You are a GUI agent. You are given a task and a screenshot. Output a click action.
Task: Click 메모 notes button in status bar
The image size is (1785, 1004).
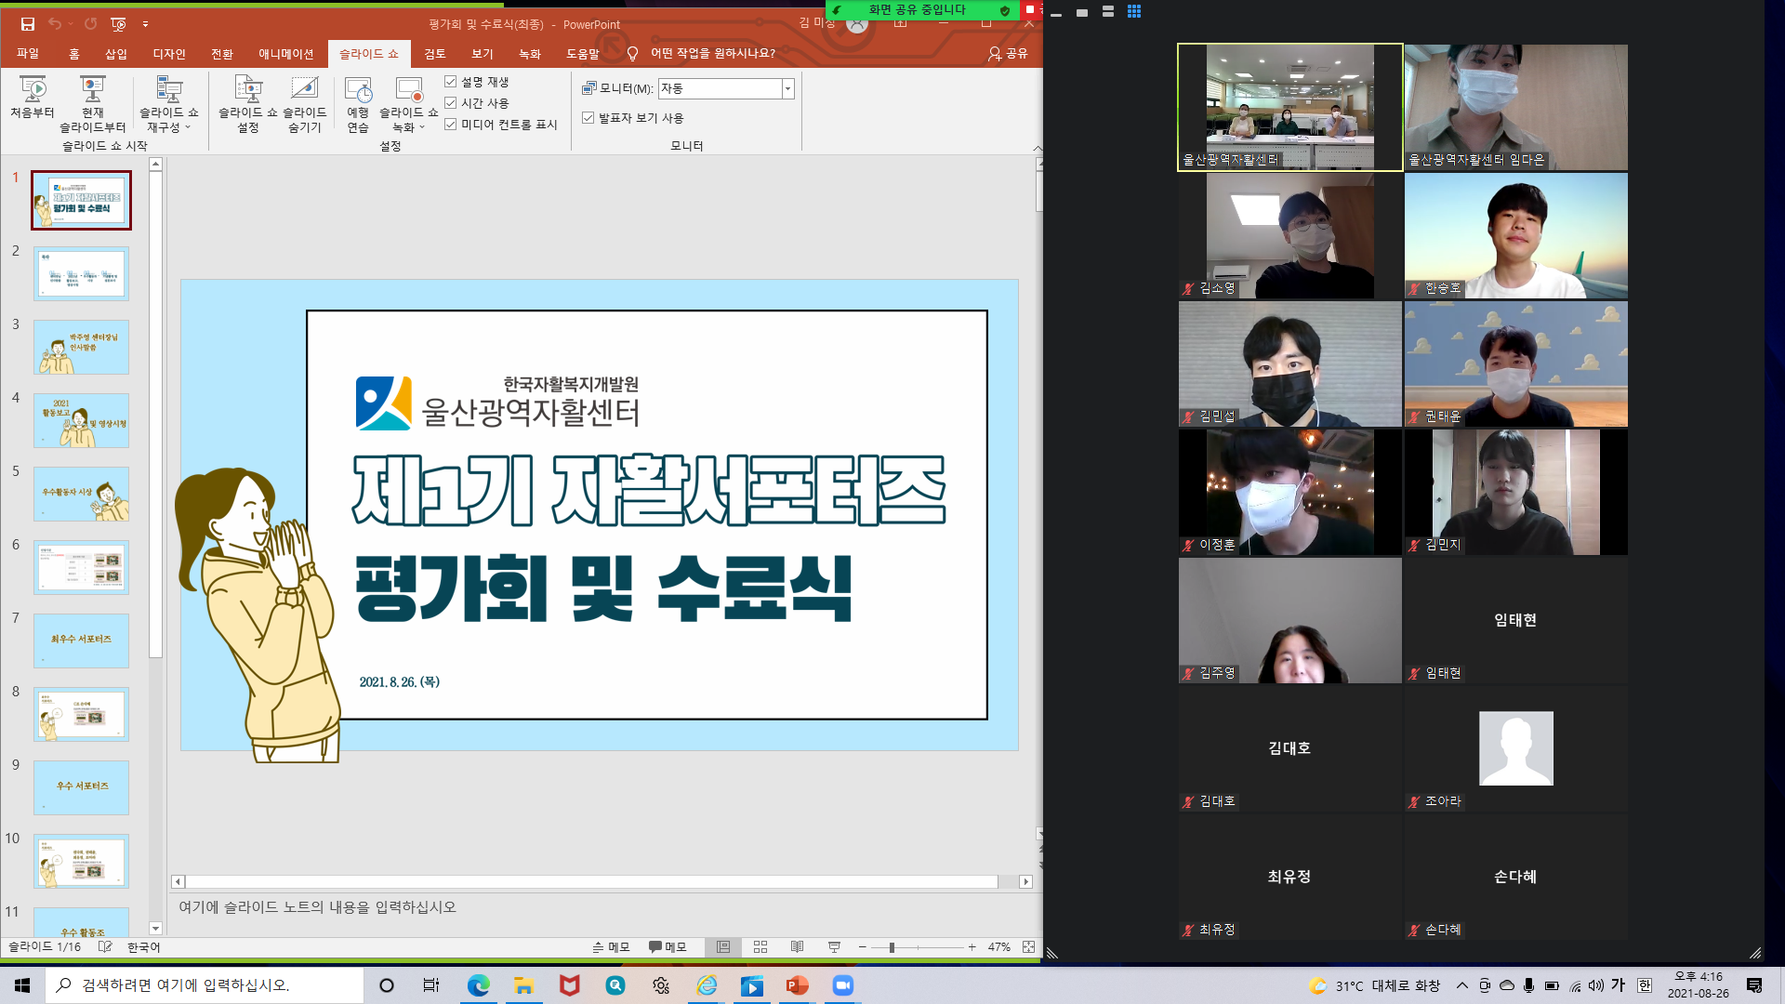[x=611, y=946]
